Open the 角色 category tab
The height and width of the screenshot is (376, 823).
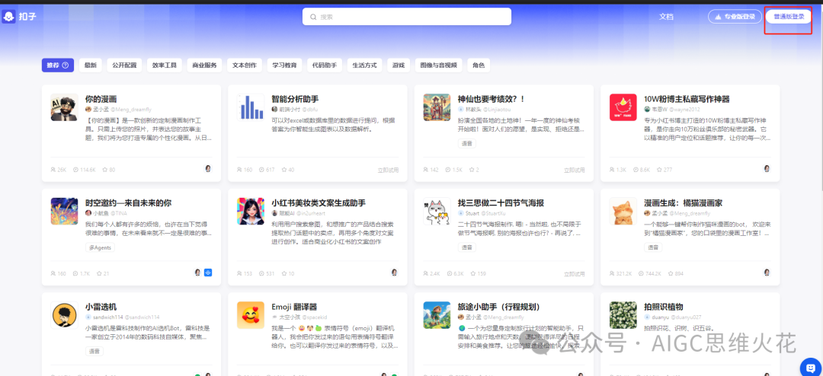[479, 65]
